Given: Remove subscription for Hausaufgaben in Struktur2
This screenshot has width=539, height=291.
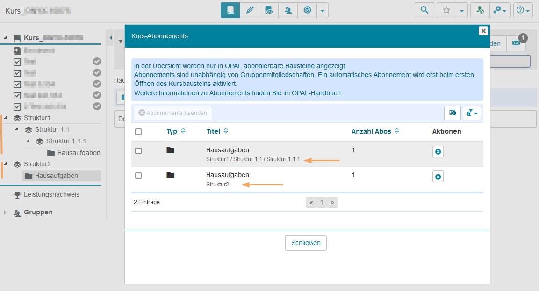Looking at the screenshot, I should point(438,177).
